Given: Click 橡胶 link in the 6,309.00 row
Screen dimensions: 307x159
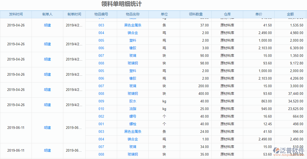Looking at the screenshot, I should pos(133,48).
